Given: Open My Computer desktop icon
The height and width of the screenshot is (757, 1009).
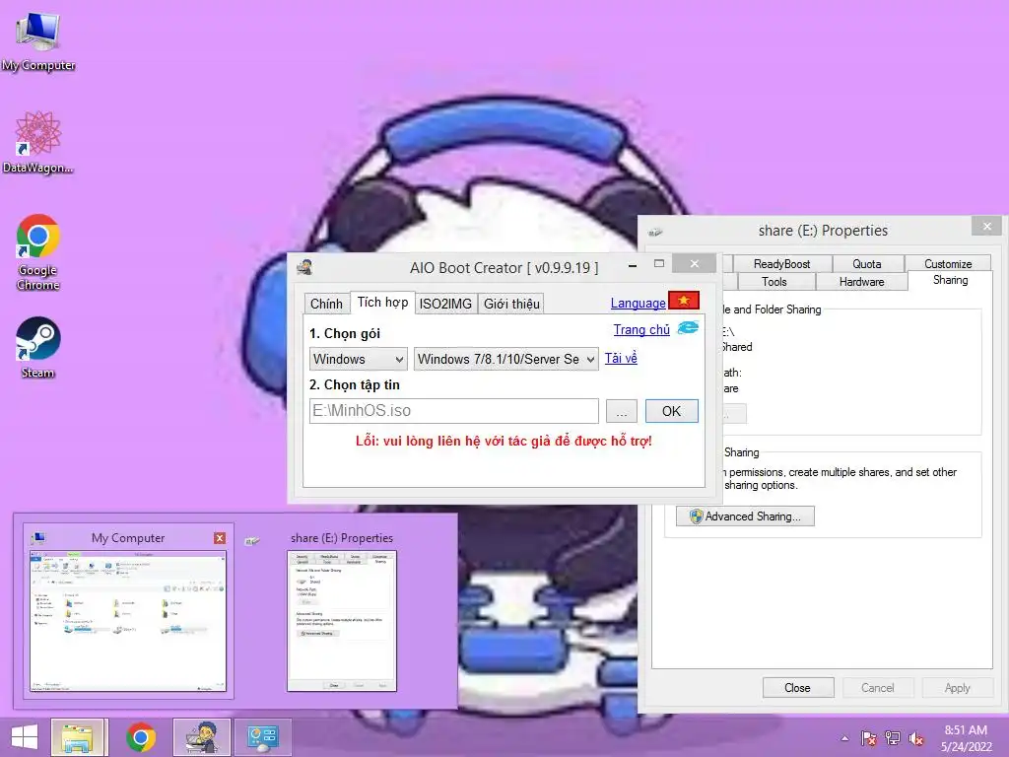Looking at the screenshot, I should (38, 39).
